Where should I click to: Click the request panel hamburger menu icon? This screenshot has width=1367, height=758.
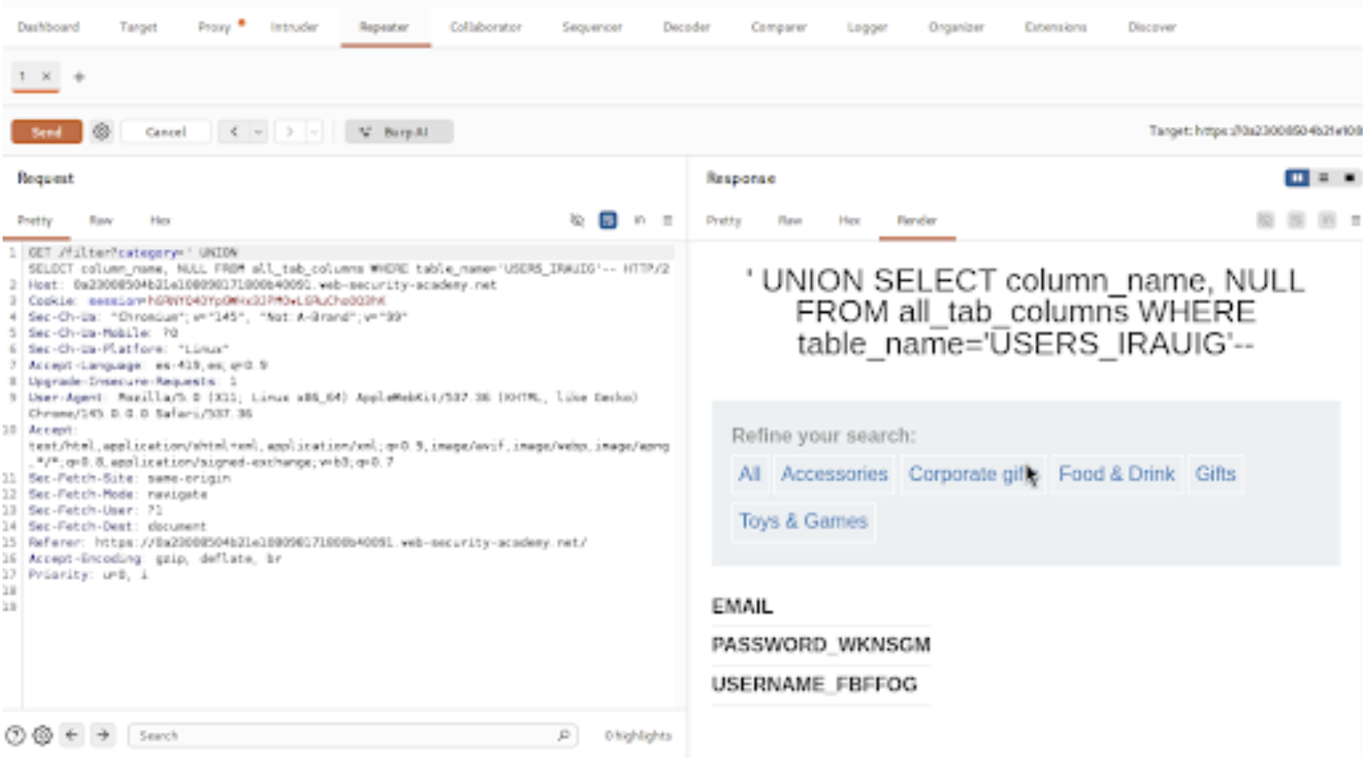tap(667, 221)
